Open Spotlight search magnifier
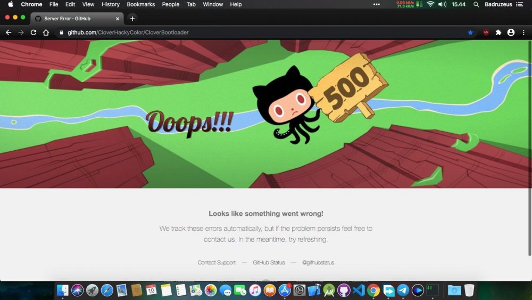This screenshot has width=532, height=300. point(476,4)
